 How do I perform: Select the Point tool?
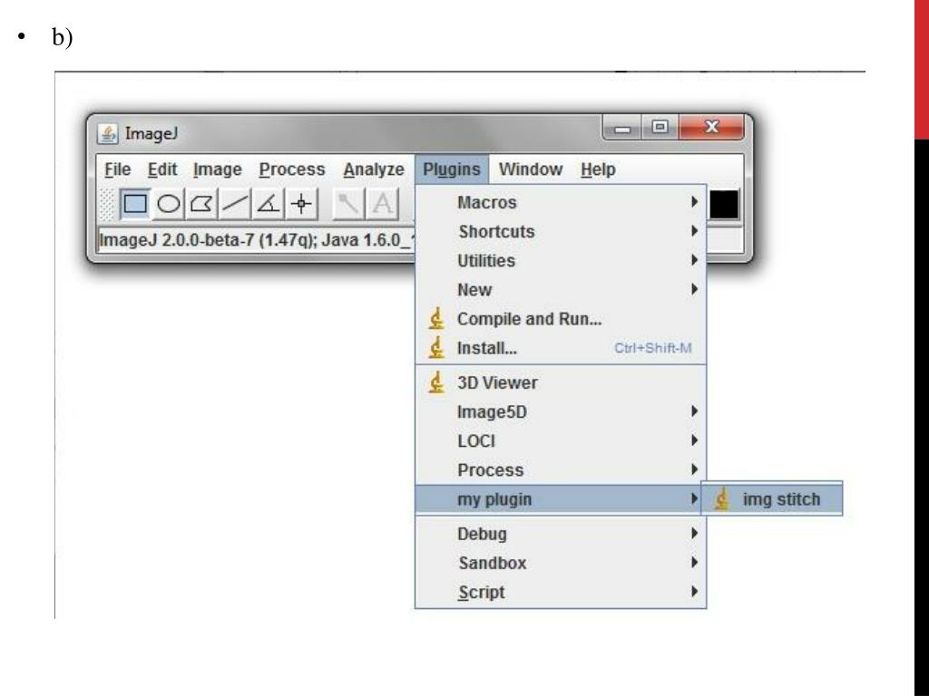[x=301, y=204]
